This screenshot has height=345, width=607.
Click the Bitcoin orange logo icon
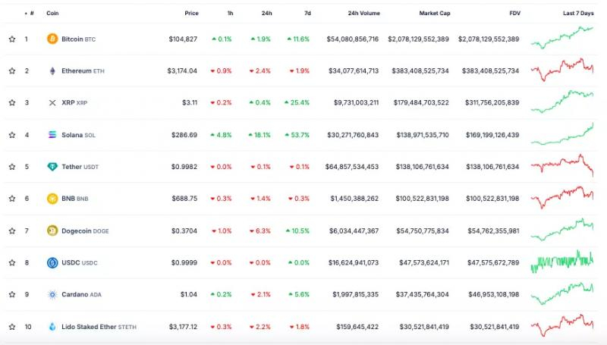52,39
